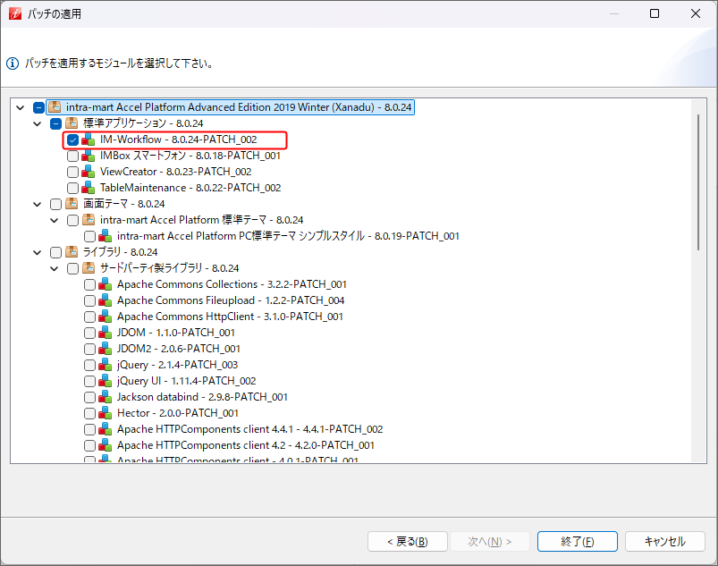Click the module icon beside JDOM2
This screenshot has width=718, height=566.
tap(105, 349)
